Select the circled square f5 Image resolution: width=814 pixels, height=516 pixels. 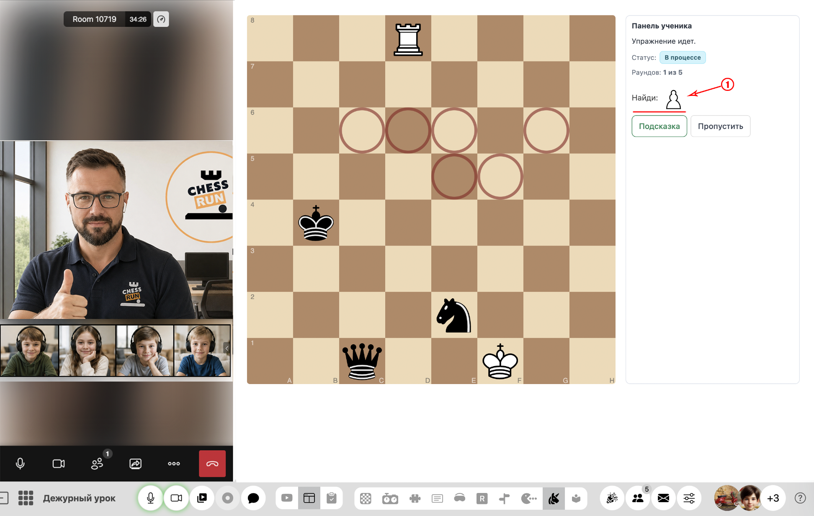[x=500, y=176]
